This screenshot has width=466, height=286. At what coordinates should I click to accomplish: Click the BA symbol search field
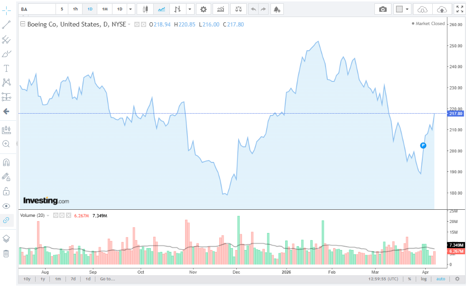37,9
